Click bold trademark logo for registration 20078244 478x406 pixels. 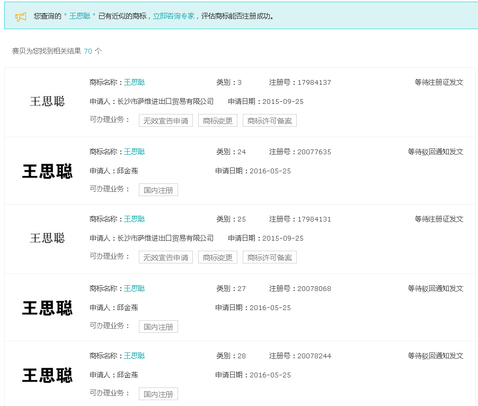point(47,375)
